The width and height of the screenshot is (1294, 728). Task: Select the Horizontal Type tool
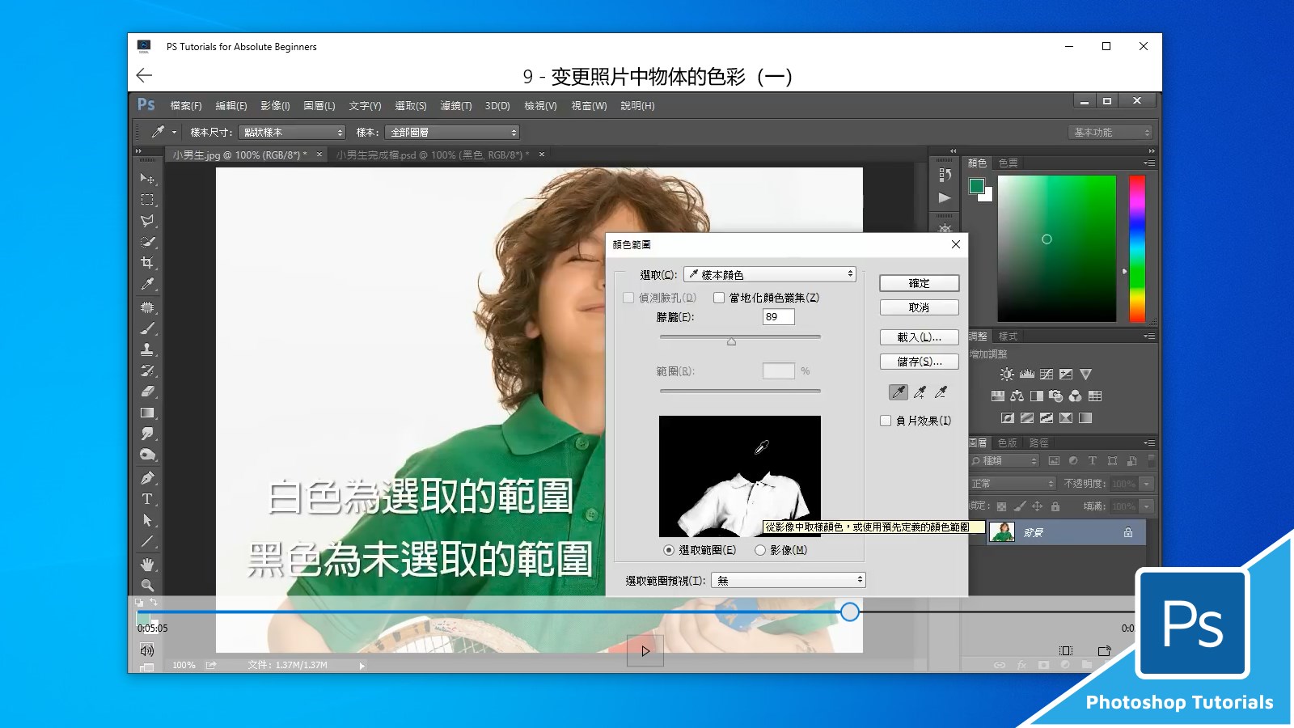[147, 499]
